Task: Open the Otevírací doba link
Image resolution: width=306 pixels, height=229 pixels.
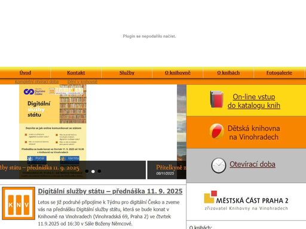Action: pyautogui.click(x=252, y=164)
